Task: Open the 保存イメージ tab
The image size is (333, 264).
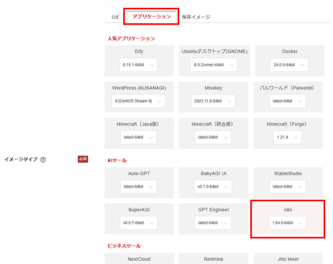Action: coord(196,17)
